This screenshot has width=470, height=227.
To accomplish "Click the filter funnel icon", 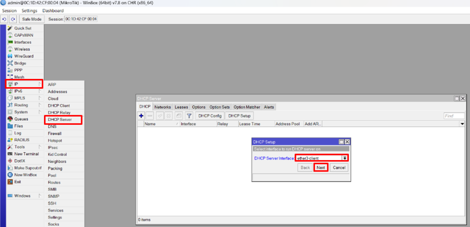I will (x=189, y=116).
